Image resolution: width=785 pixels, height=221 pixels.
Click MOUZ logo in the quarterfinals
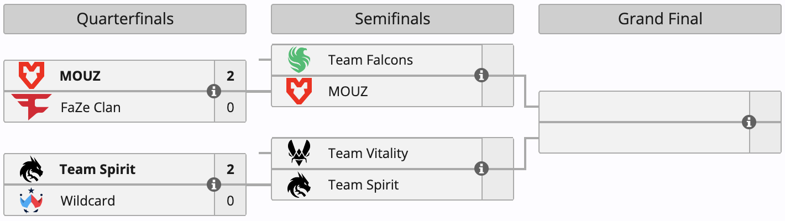(x=32, y=76)
